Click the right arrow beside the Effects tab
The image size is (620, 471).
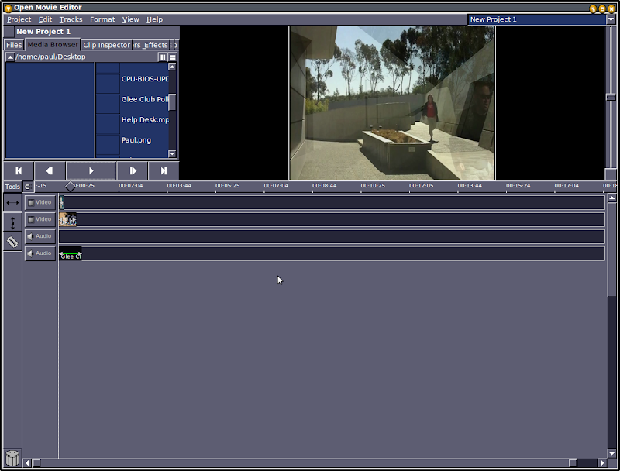tap(175, 44)
